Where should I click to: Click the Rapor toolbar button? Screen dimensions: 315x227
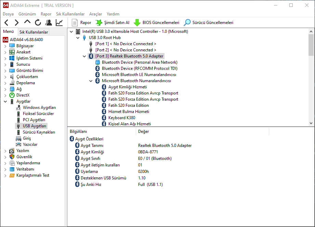pyautogui.click(x=81, y=23)
